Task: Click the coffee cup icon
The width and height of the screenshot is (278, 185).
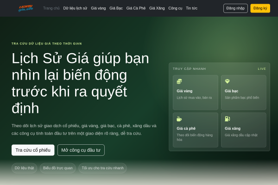Action: 179,119
